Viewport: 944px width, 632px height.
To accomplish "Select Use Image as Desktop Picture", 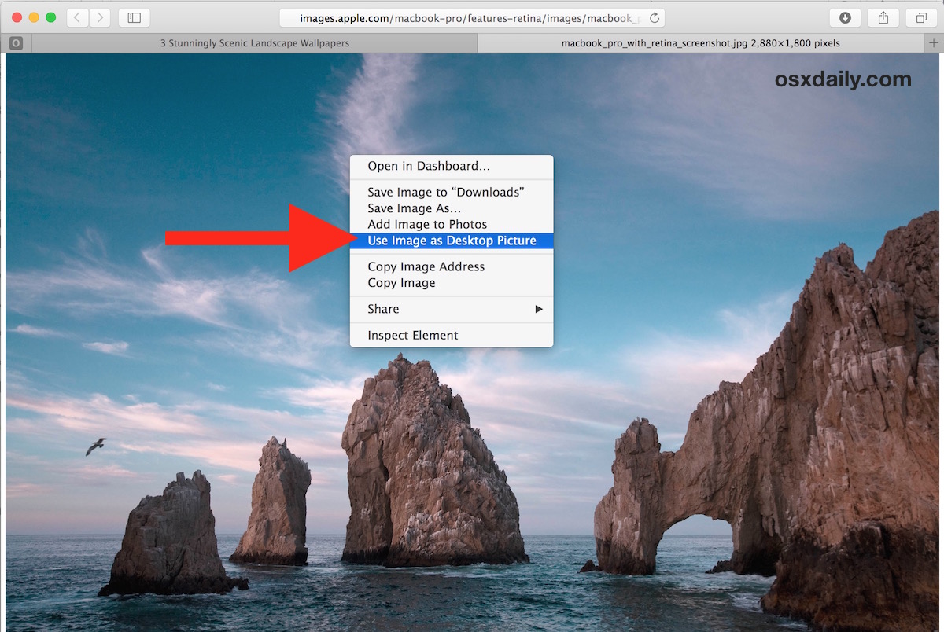I will click(x=451, y=241).
